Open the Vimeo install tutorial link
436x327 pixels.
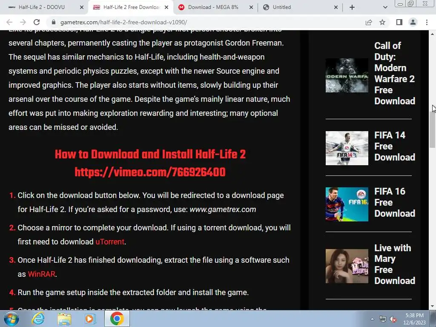tap(150, 172)
